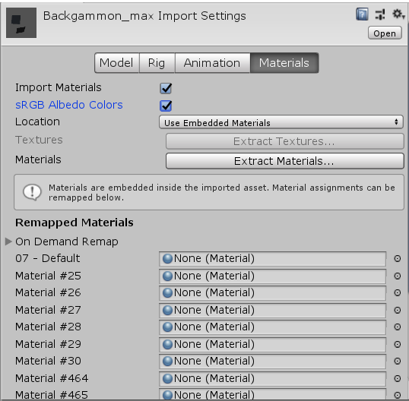The image size is (409, 401).
Task: Open the gear settings menu
Action: click(398, 14)
